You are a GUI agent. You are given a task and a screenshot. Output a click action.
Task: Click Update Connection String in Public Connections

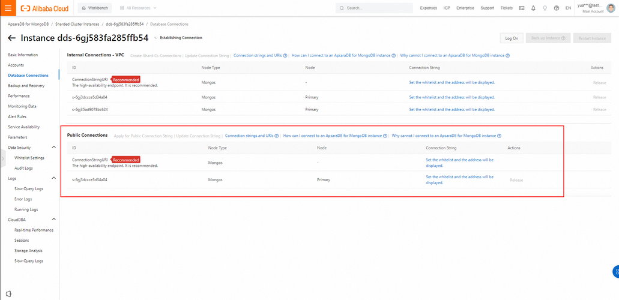tap(198, 136)
